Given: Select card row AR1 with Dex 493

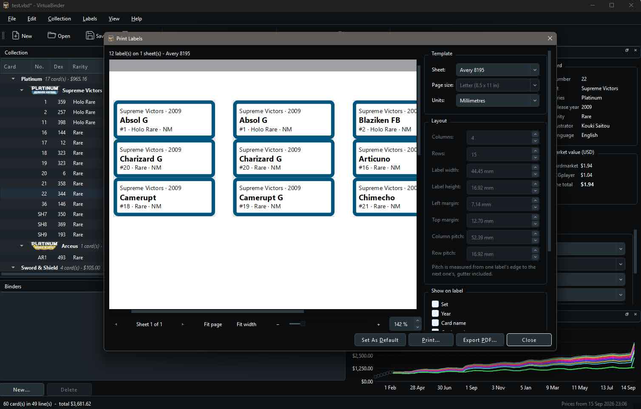Looking at the screenshot, I should (52, 258).
